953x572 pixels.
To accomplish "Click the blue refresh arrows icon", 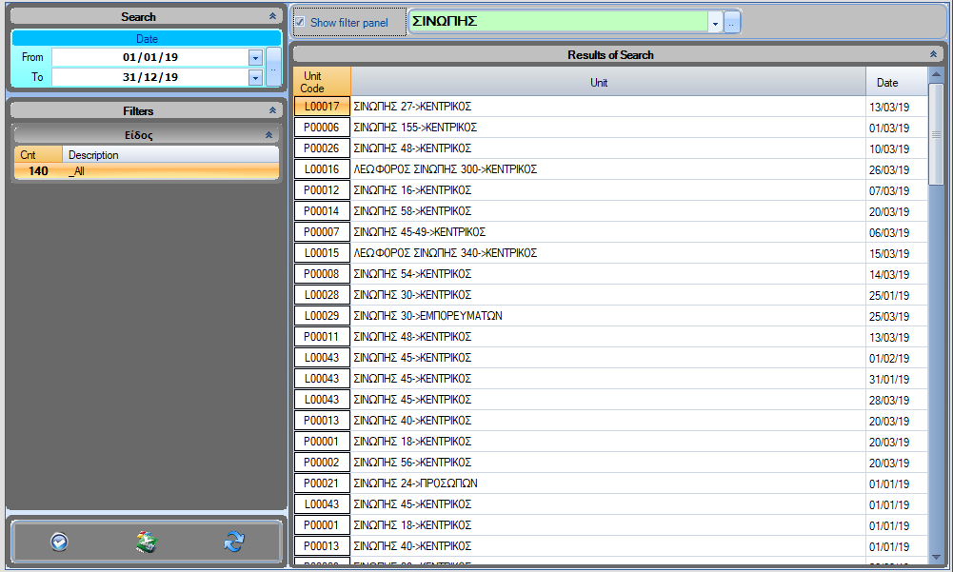I will [x=233, y=542].
